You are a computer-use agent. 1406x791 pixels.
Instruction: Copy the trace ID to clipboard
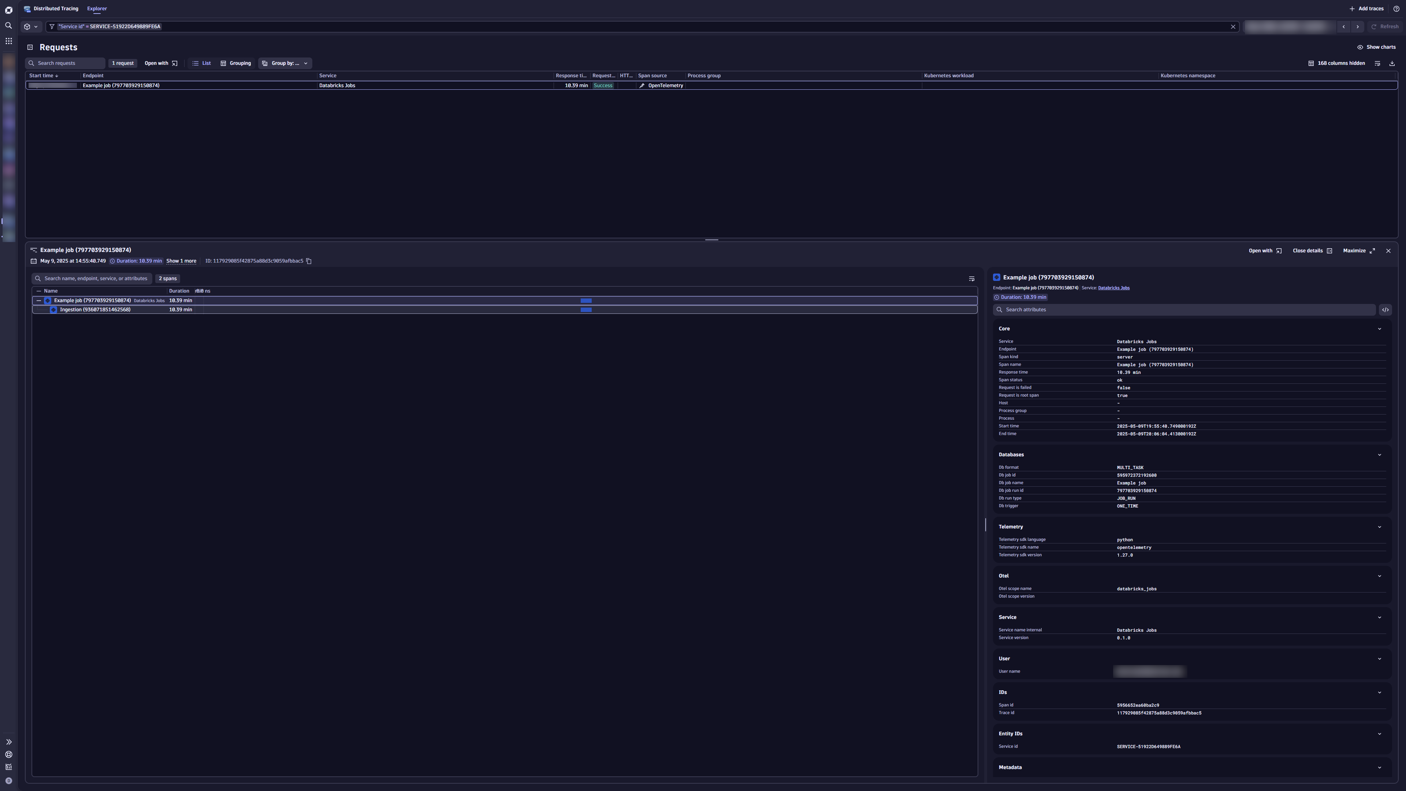click(309, 261)
